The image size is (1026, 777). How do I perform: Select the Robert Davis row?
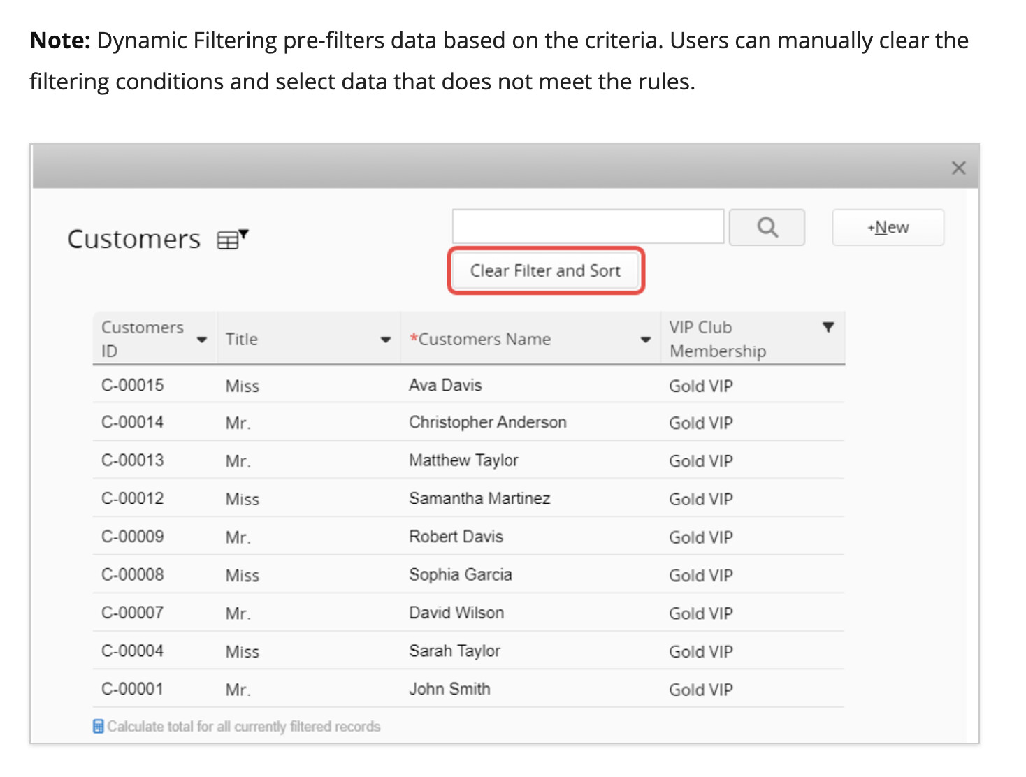click(456, 537)
